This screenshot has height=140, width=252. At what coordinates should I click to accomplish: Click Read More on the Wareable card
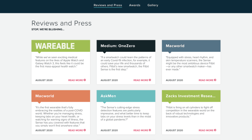coord(77,80)
